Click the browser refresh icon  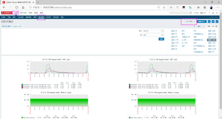[17, 7]
